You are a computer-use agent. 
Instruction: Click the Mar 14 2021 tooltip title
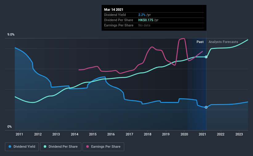click(114, 10)
